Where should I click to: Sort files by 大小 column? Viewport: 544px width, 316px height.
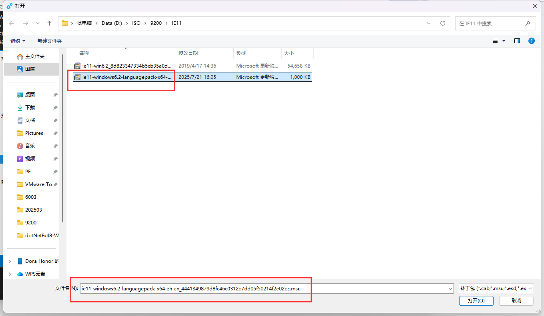pyautogui.click(x=289, y=53)
